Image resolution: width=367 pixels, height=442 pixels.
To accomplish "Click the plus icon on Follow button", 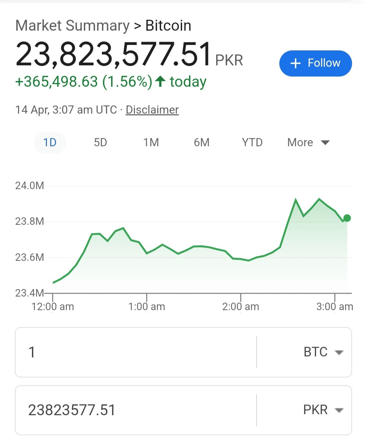I will pyautogui.click(x=296, y=63).
